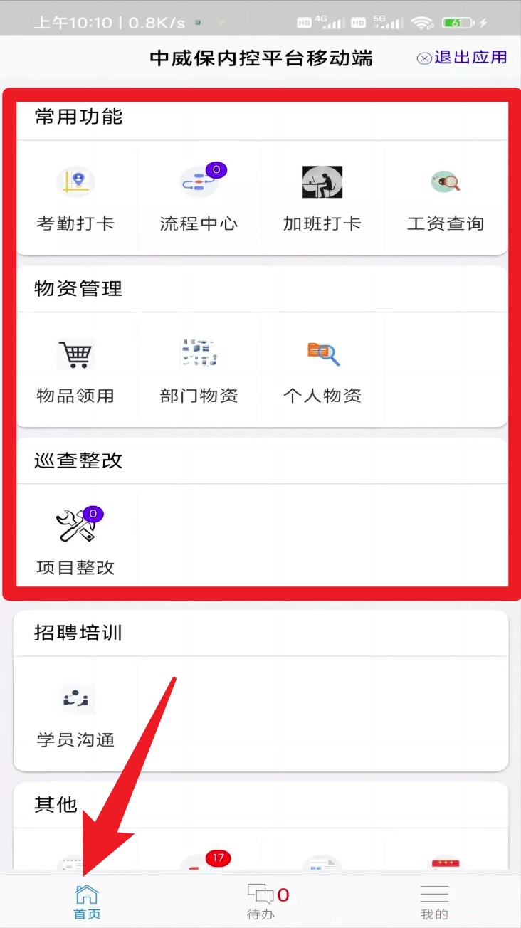Tap the 物资管理 section header

[x=78, y=288]
